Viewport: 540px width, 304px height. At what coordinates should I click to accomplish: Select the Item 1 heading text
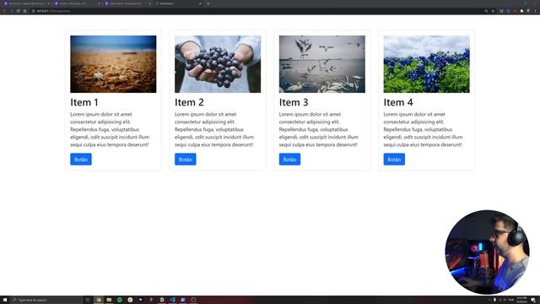tap(84, 102)
